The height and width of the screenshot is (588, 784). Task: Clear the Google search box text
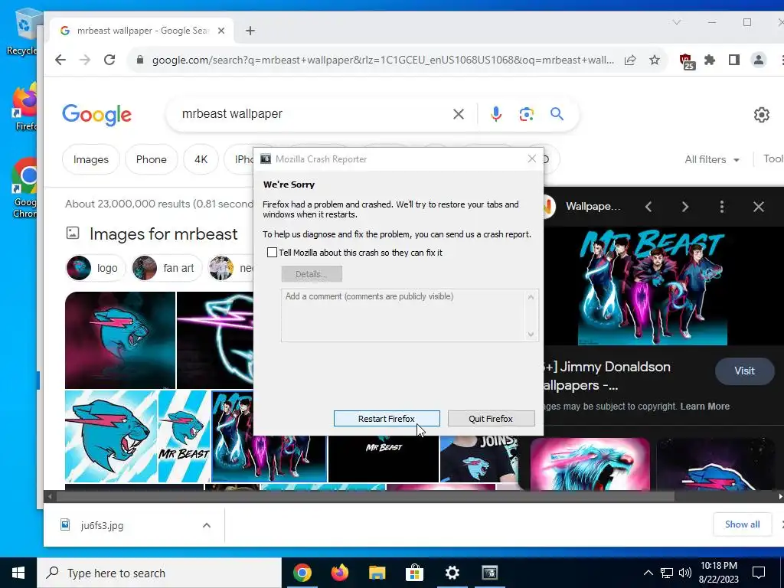pyautogui.click(x=458, y=115)
